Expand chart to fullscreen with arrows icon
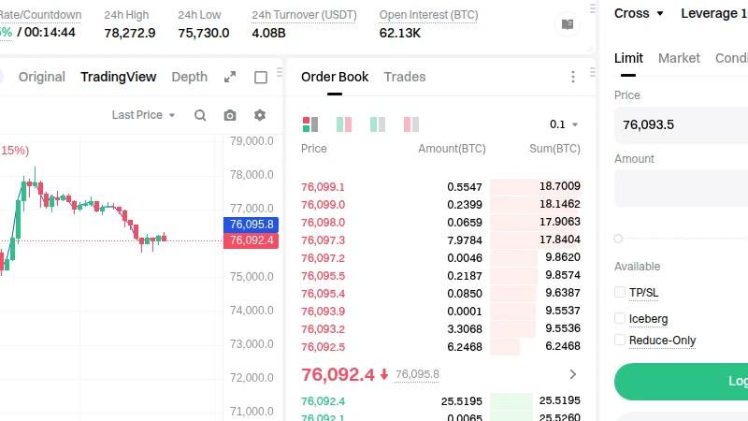Image resolution: width=748 pixels, height=421 pixels. [230, 77]
